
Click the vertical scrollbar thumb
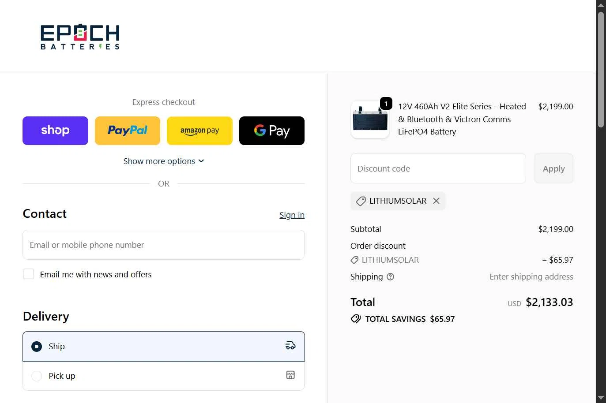(601, 70)
